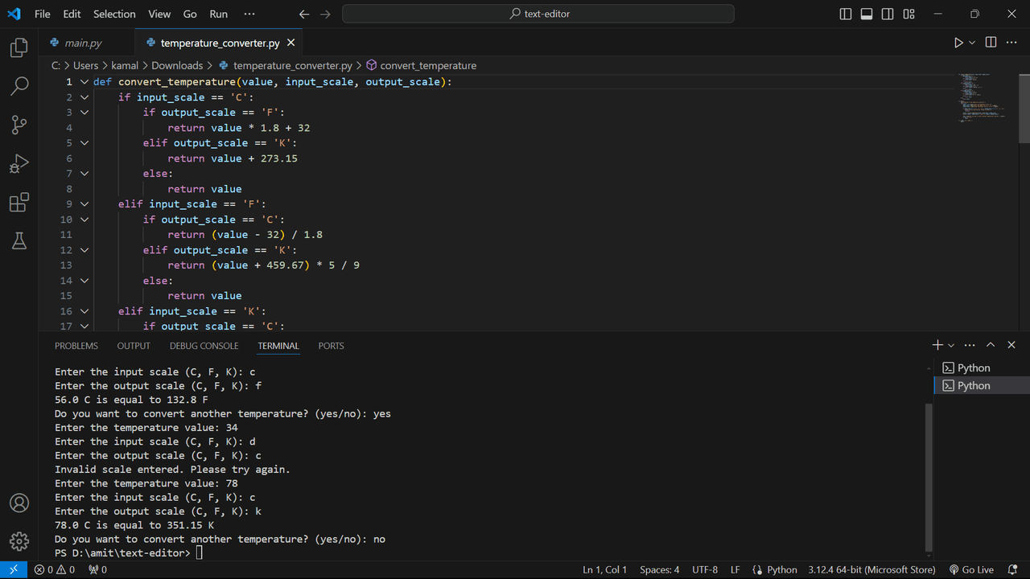
Task: Open the ports forwarded status item
Action: tap(98, 569)
